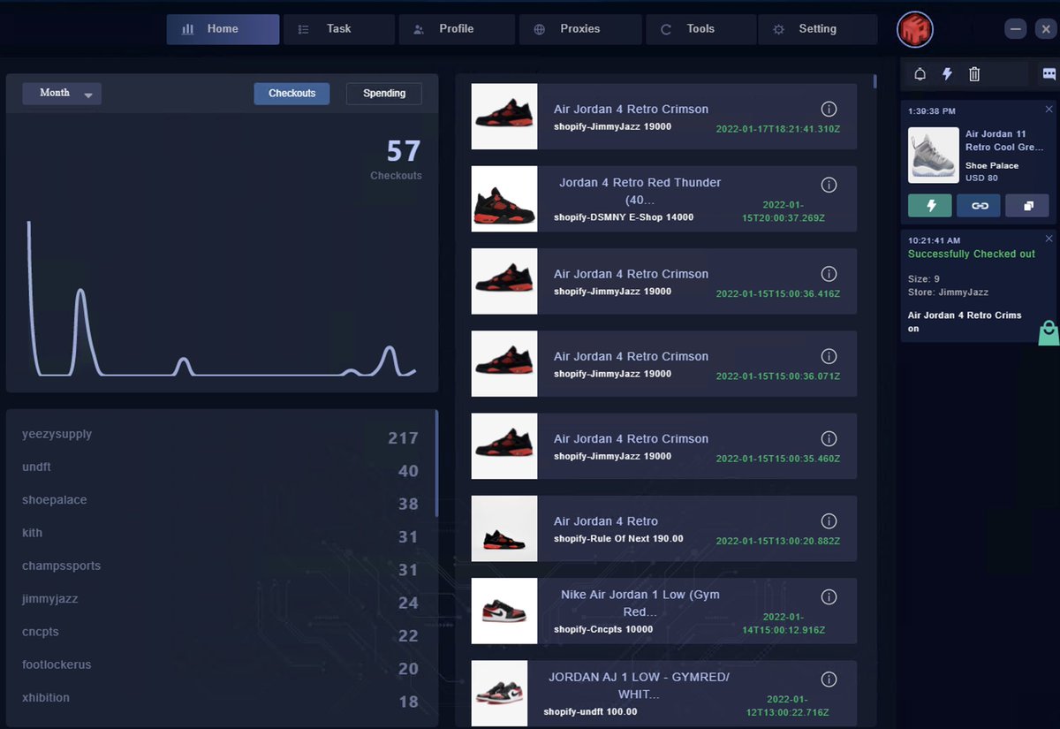Click the green shopping bag icon
The image size is (1060, 729).
1049,332
